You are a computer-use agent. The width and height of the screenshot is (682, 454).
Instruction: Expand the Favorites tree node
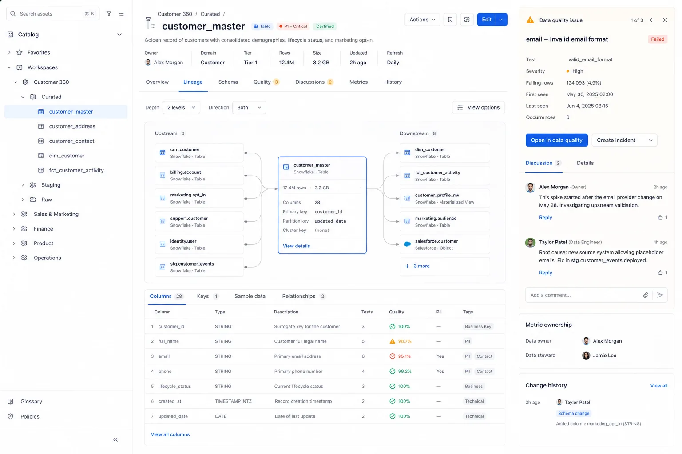pos(9,52)
